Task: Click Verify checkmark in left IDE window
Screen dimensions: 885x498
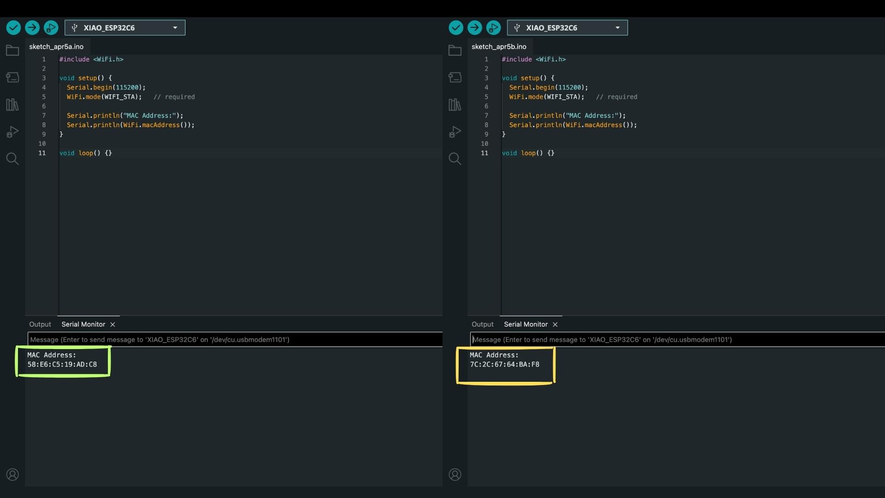Action: click(13, 28)
